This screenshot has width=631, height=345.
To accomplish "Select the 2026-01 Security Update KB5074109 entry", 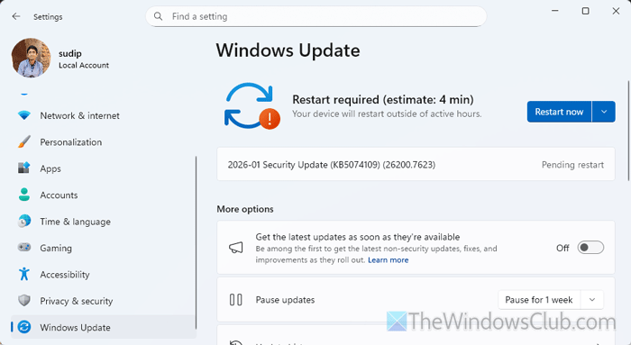I will pos(416,165).
